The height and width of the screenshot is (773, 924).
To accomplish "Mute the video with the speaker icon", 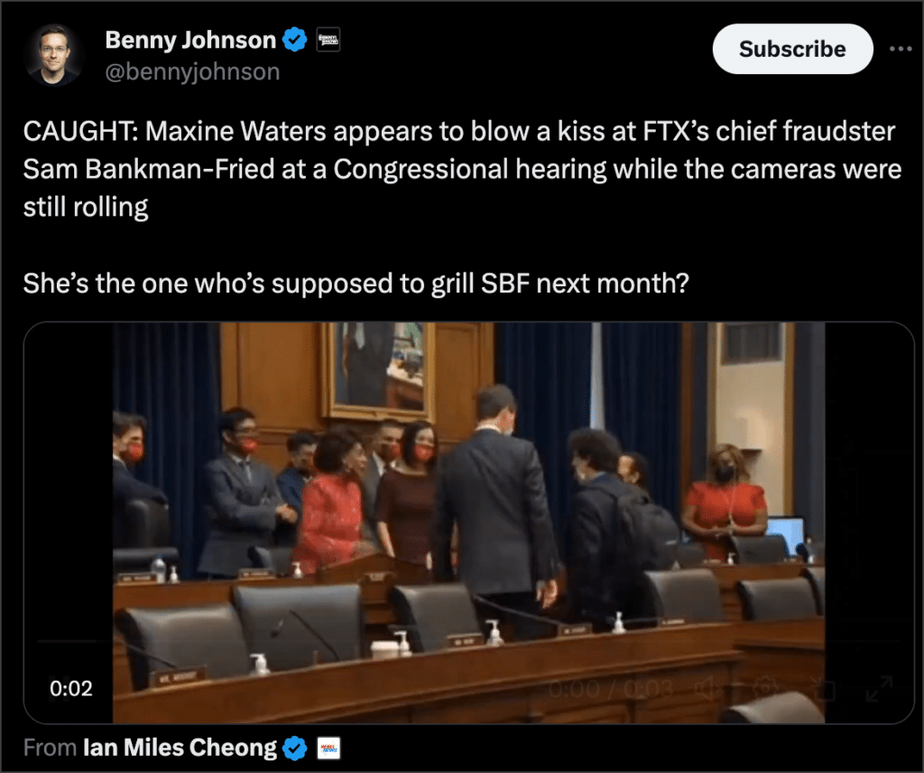I will (x=706, y=687).
